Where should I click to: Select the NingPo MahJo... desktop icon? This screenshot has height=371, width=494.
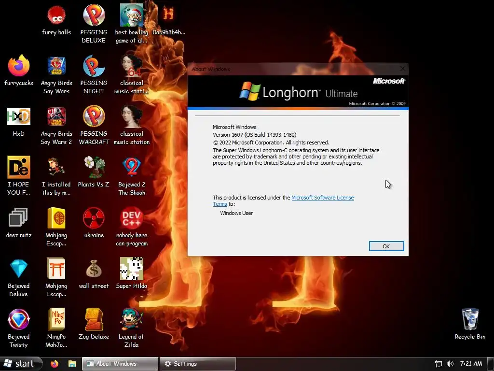(56, 328)
